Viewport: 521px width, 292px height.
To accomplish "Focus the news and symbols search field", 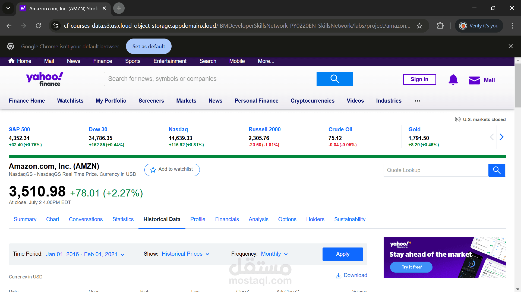I will pyautogui.click(x=210, y=79).
